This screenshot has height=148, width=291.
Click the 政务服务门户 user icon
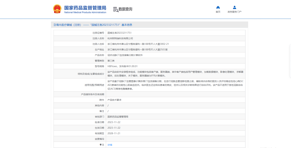click(x=234, y=7)
